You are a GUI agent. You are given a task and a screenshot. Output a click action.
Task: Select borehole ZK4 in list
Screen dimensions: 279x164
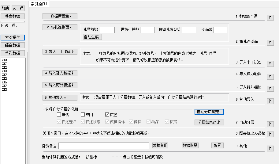pyautogui.click(x=5, y=71)
